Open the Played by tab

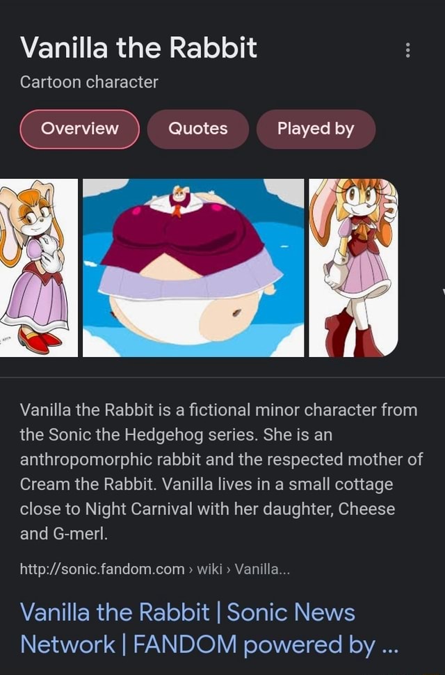316,129
